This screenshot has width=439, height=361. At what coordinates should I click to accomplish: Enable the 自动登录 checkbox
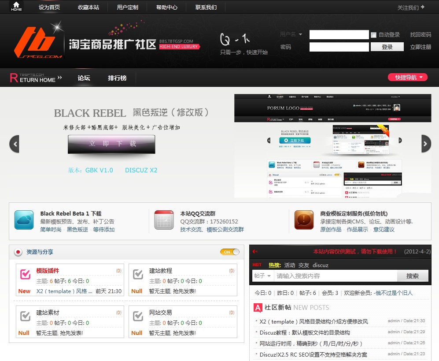pos(374,34)
